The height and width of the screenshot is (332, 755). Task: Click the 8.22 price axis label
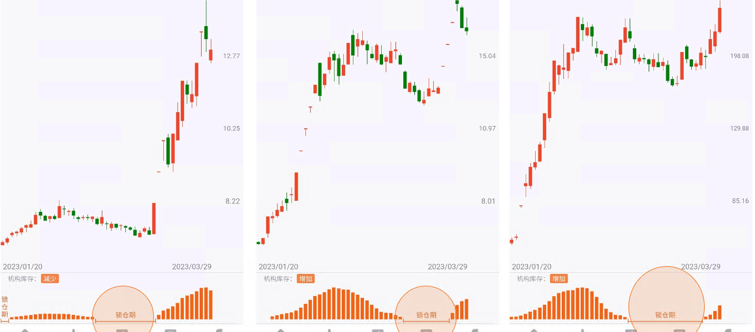[x=232, y=202]
